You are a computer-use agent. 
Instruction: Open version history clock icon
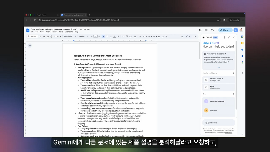pos(200,30)
